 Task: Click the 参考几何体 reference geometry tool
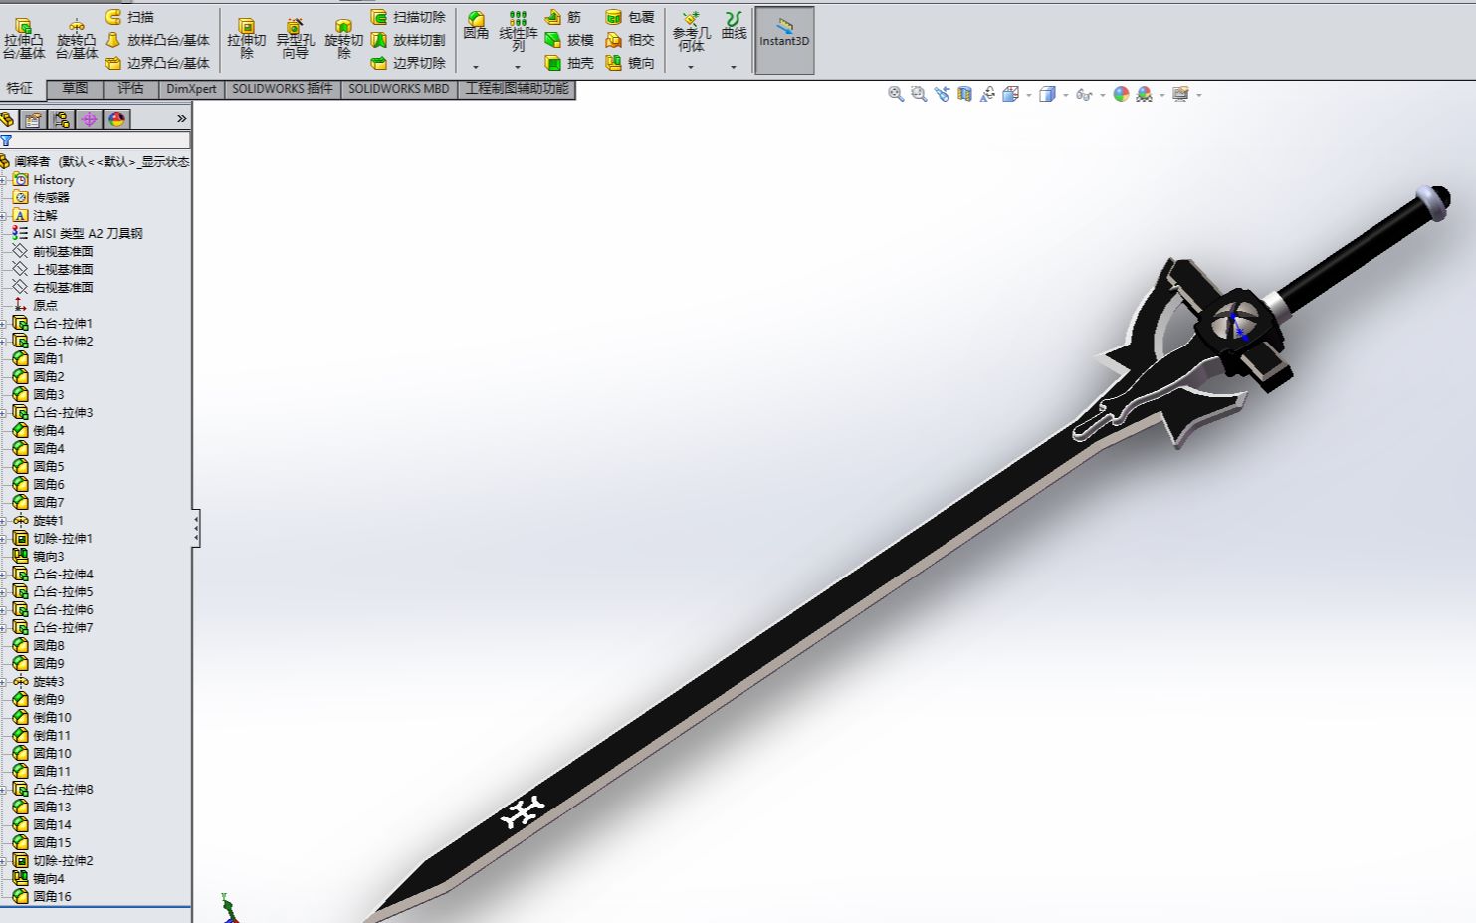(x=691, y=31)
